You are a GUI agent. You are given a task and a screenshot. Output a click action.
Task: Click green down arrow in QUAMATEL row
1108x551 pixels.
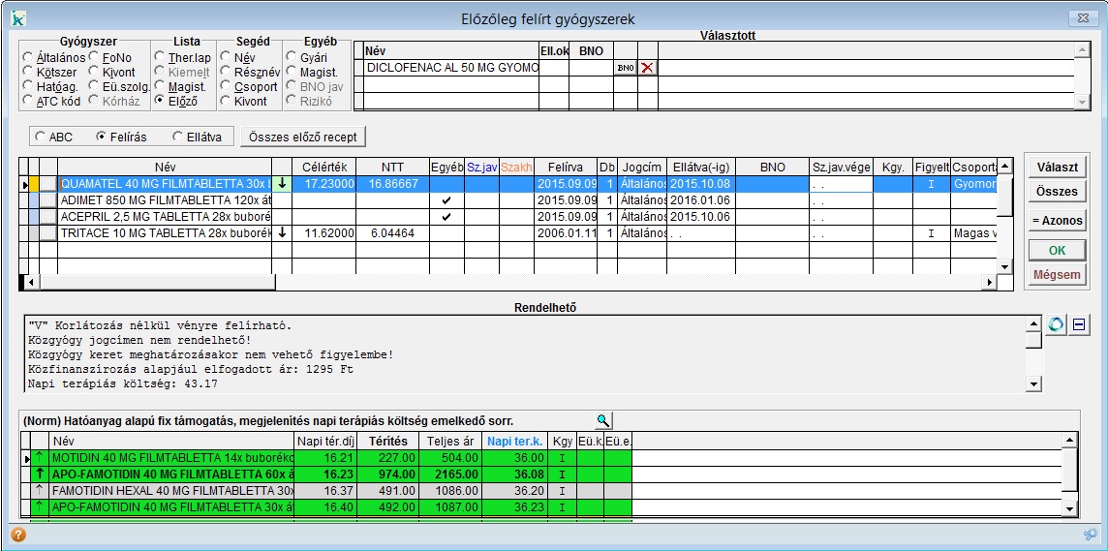tap(282, 184)
